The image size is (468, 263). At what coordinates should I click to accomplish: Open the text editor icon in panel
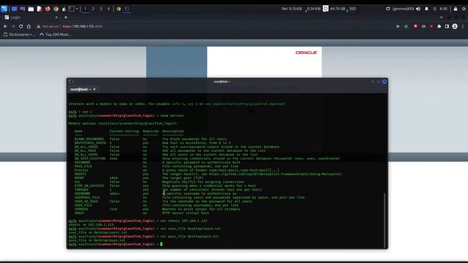pyautogui.click(x=39, y=9)
